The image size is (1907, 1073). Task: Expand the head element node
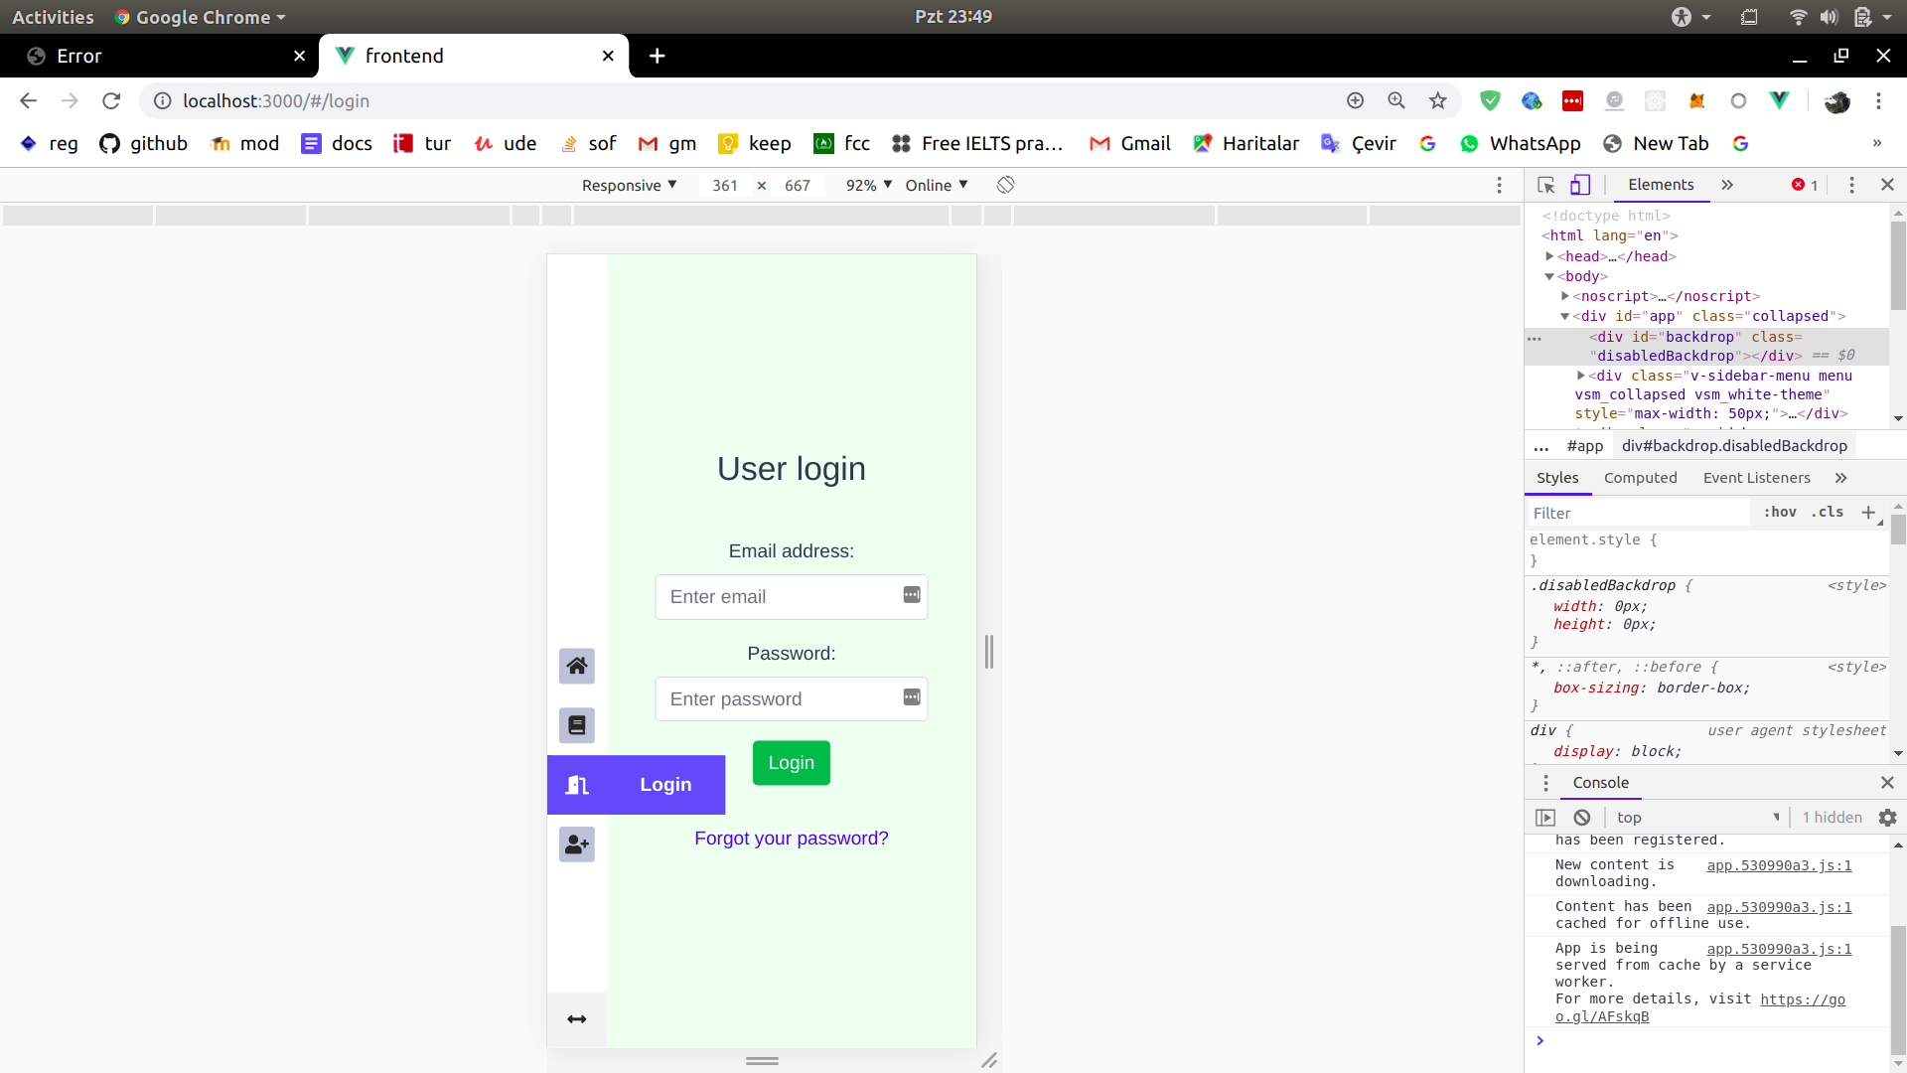click(1549, 256)
